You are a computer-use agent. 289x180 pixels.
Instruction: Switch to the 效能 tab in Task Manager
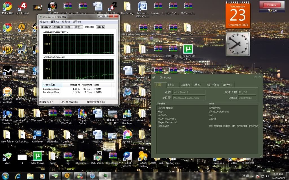pyautogui.click(x=77, y=27)
